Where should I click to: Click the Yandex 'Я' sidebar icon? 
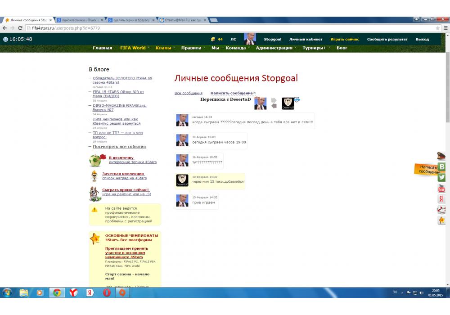coord(442,199)
